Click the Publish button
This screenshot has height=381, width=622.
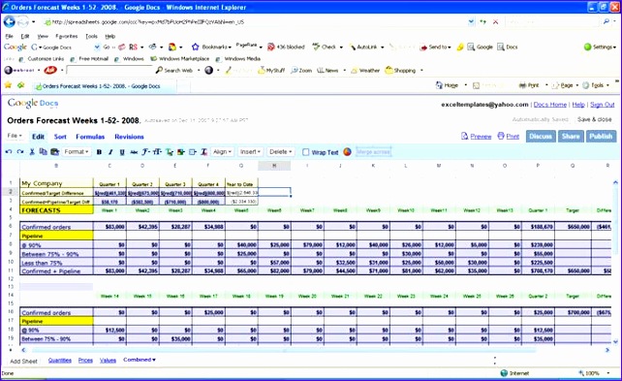point(601,136)
